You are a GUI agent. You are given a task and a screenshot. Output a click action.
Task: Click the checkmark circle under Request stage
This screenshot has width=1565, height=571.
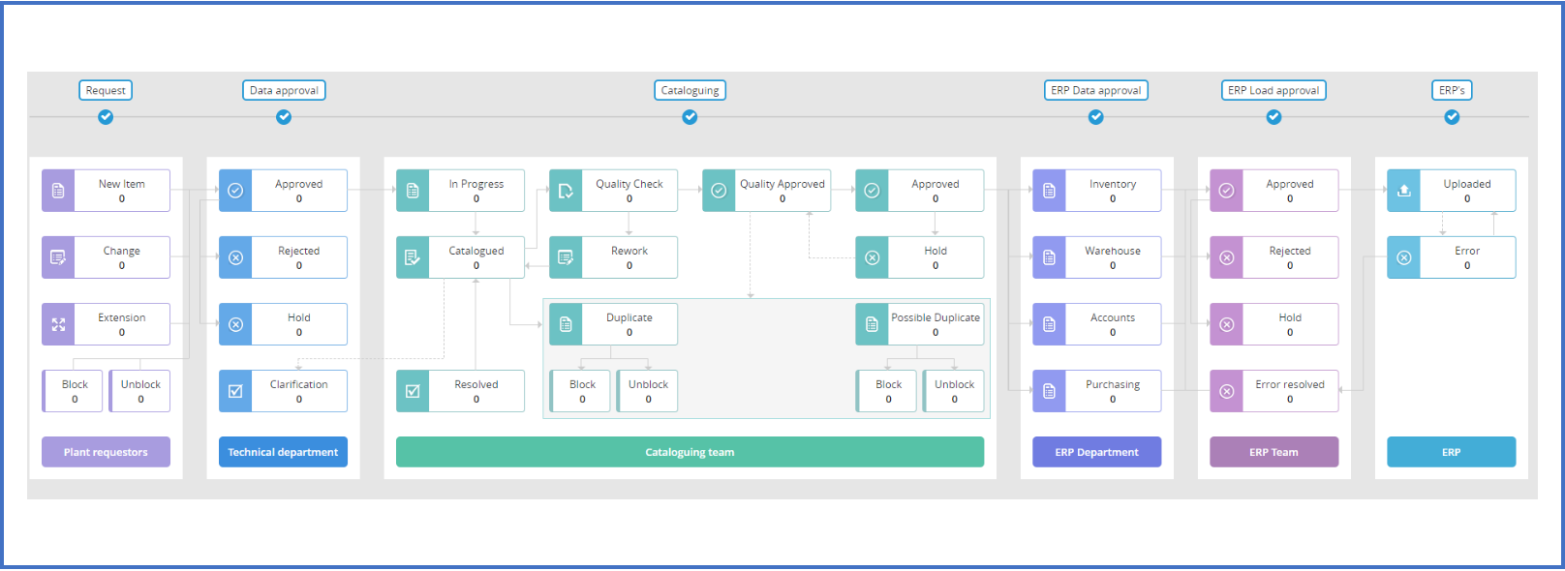[106, 117]
